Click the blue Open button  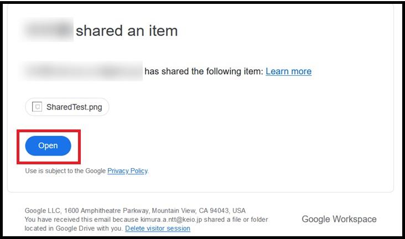tap(48, 146)
